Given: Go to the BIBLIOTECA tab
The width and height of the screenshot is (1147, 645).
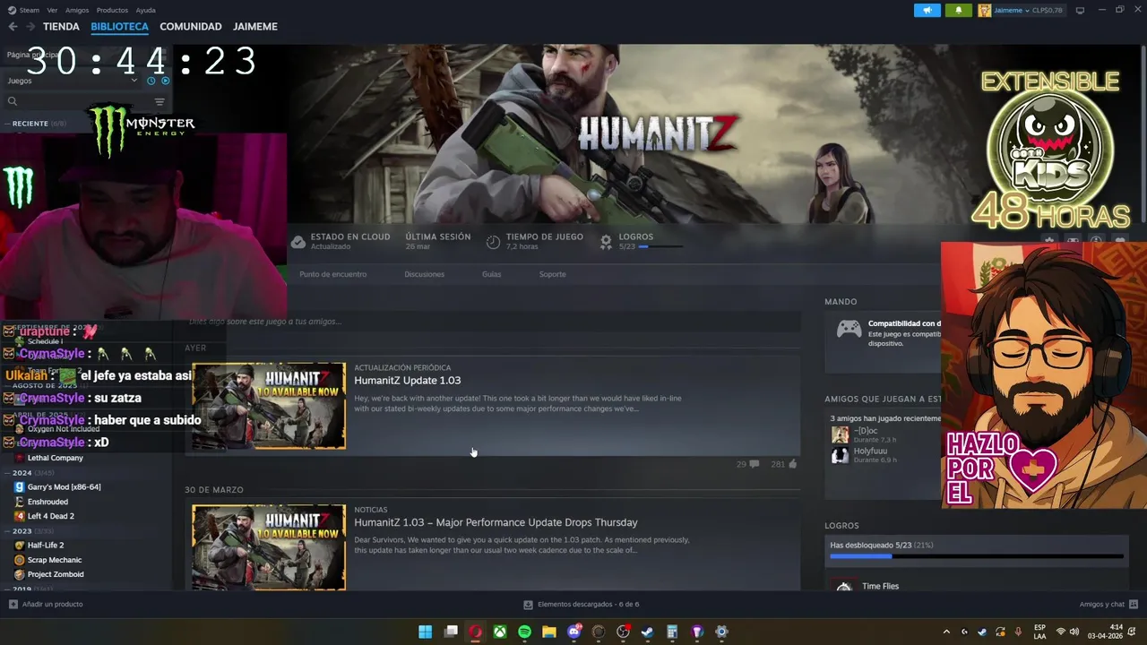Looking at the screenshot, I should 119,27.
